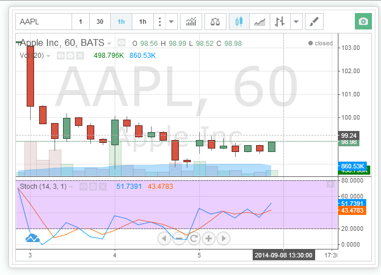381x275 pixels.
Task: Click the date 5 on time axis
Action: [x=199, y=255]
